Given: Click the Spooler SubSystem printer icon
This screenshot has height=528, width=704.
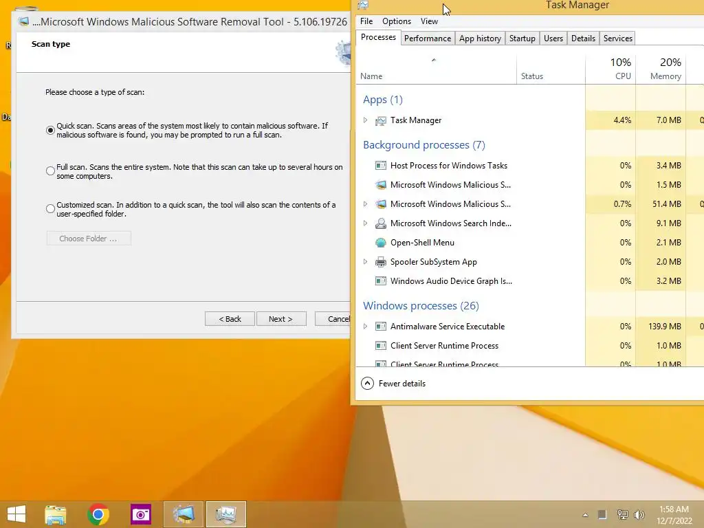Looking at the screenshot, I should coord(381,262).
